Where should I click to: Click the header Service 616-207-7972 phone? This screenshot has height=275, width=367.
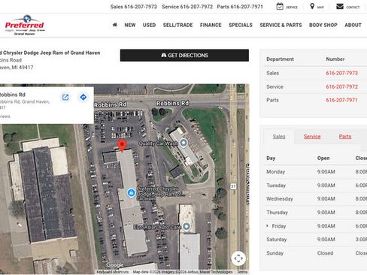click(187, 7)
